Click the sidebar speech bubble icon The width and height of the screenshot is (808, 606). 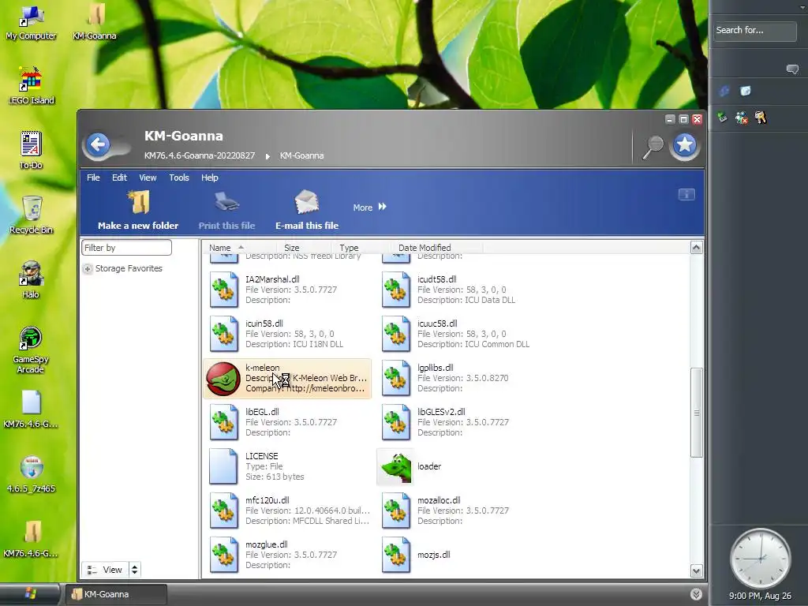pos(792,69)
